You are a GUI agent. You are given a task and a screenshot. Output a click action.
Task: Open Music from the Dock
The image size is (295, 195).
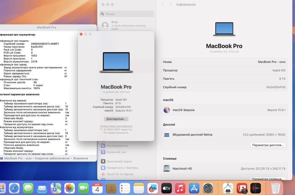[180, 188]
